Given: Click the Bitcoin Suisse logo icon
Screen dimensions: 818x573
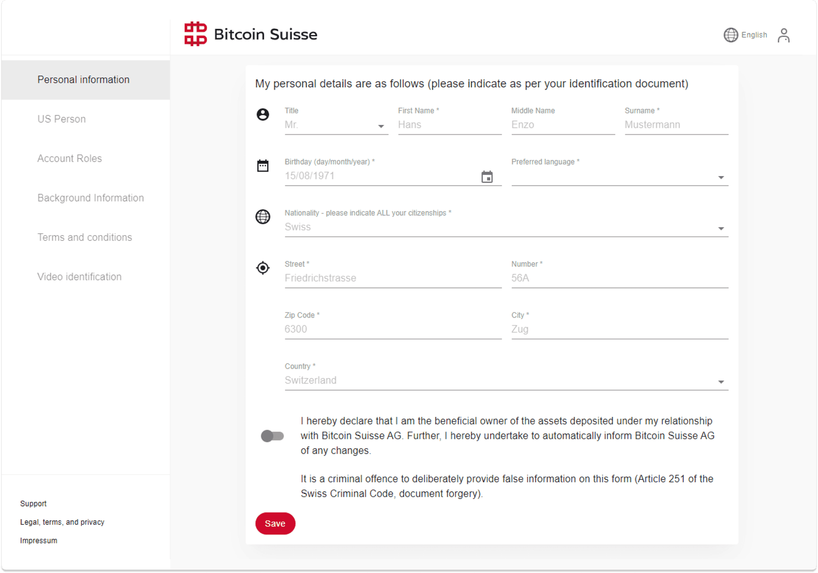Looking at the screenshot, I should pos(195,34).
